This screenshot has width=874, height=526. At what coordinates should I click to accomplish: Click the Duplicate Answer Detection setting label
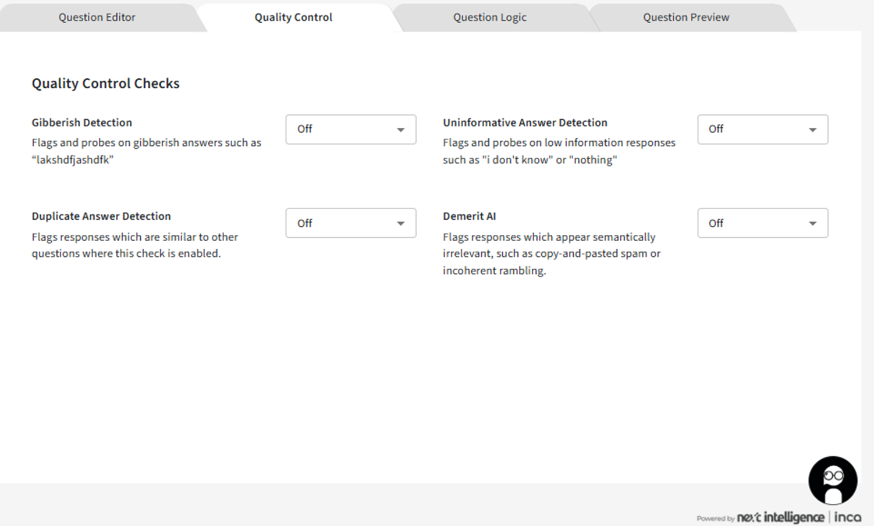tap(101, 216)
